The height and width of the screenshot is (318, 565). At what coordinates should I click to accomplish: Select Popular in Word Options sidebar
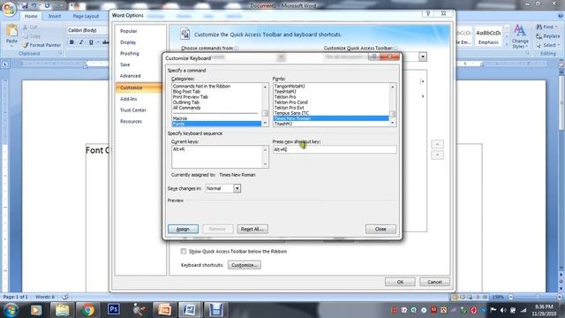point(129,31)
